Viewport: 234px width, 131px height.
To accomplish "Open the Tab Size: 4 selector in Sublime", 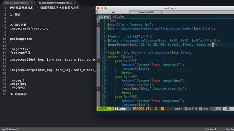I will pos(211,129).
